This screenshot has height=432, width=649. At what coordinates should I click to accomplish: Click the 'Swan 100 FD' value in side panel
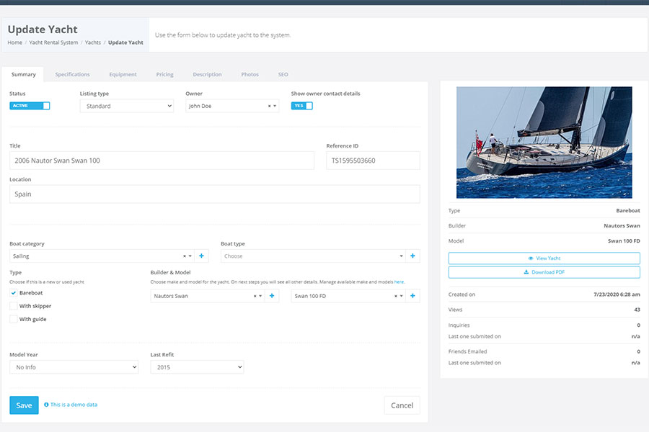point(624,241)
